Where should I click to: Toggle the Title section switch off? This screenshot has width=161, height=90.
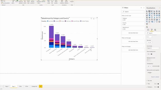point(157,84)
